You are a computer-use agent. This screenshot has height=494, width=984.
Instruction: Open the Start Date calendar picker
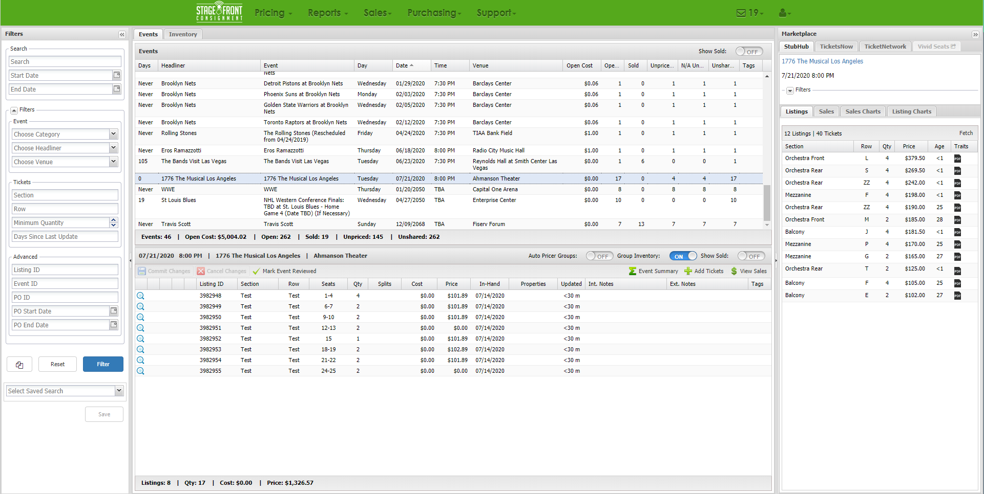point(117,75)
